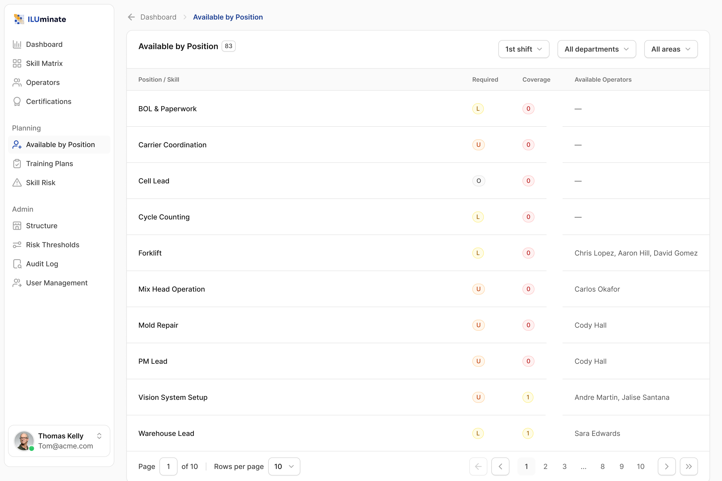Click the Risk Thresholds slider icon
The image size is (722, 481).
tap(17, 245)
